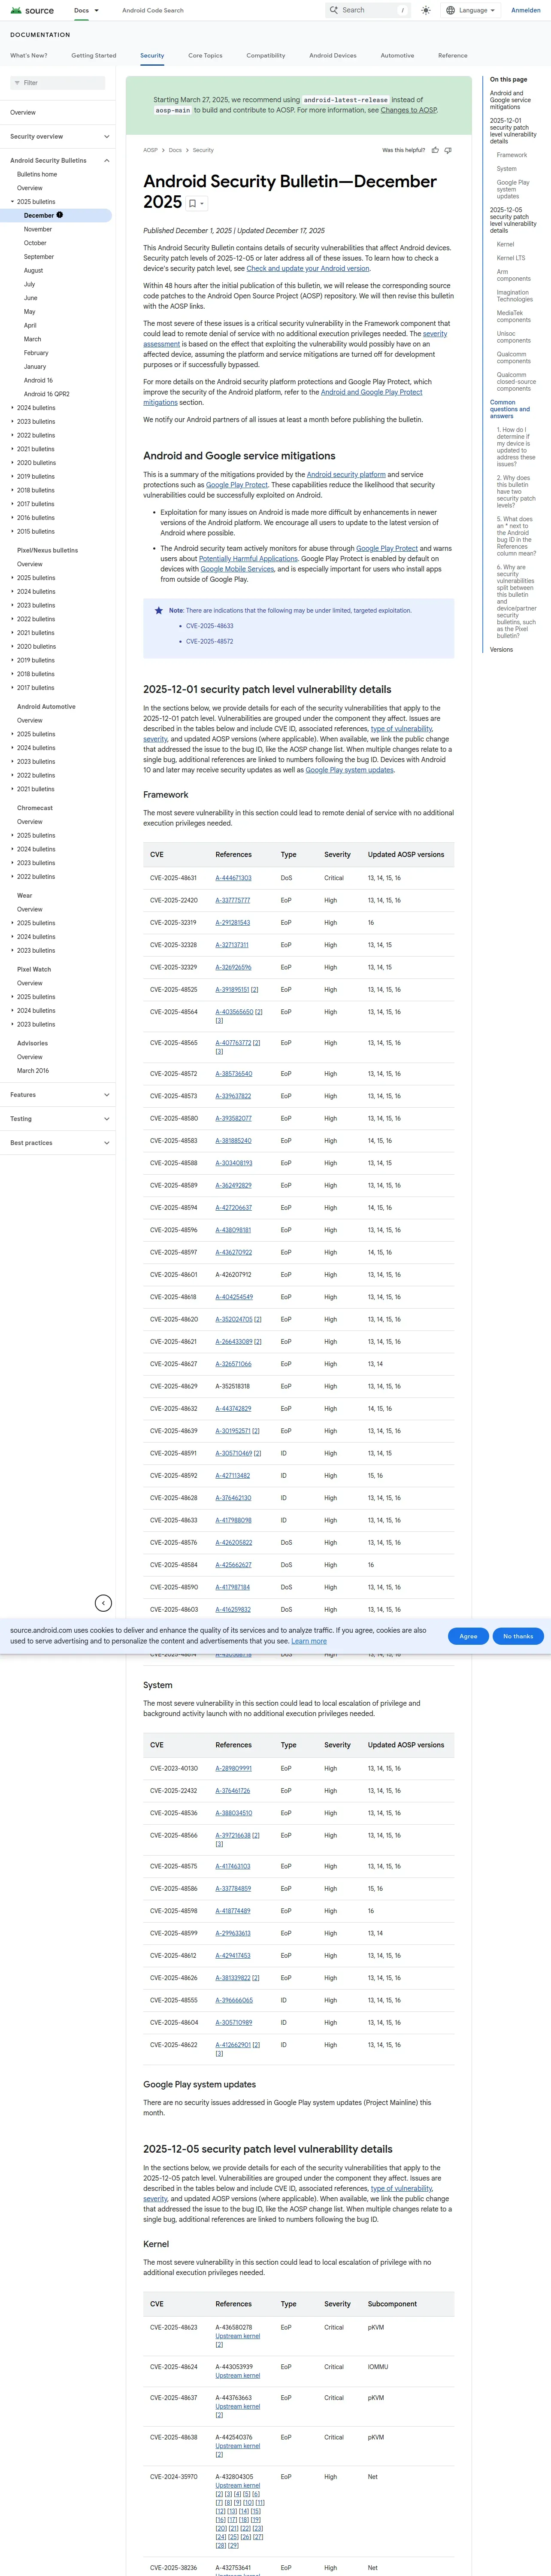Open reference A-444671303 for CVE-2025-48631

(233, 878)
